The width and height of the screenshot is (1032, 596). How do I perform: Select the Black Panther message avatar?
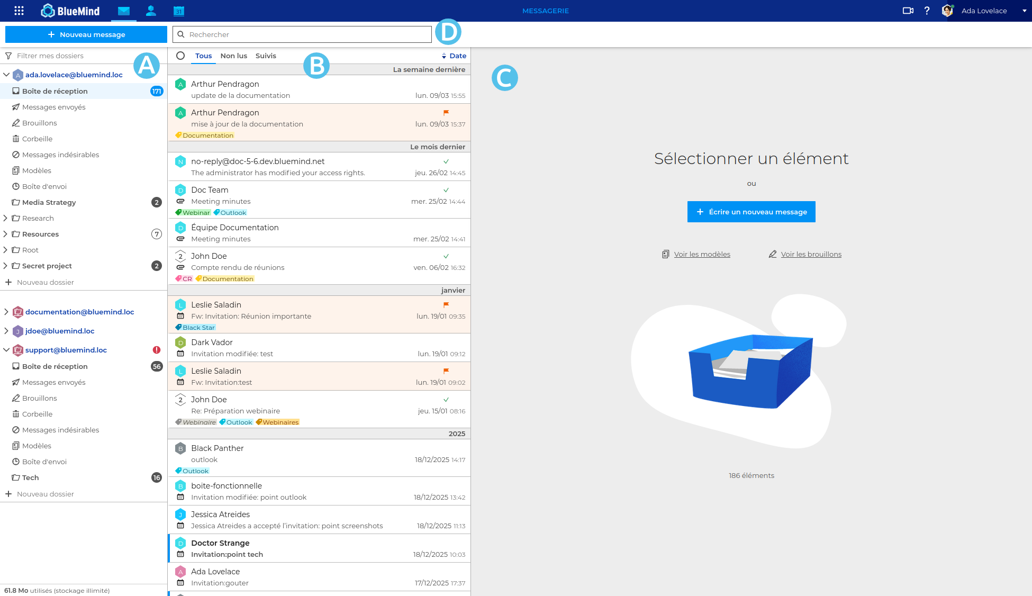(180, 448)
